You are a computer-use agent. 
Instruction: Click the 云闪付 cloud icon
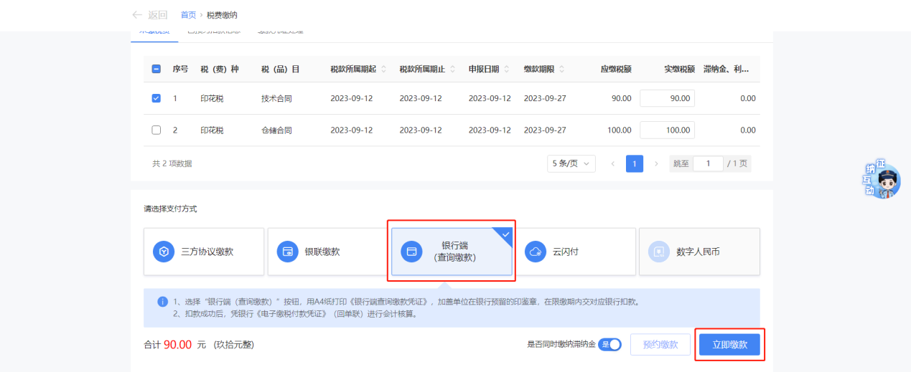click(x=535, y=252)
